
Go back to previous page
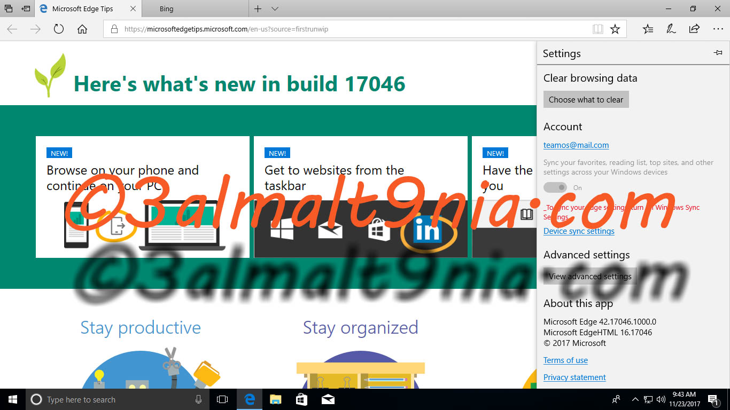[12, 29]
